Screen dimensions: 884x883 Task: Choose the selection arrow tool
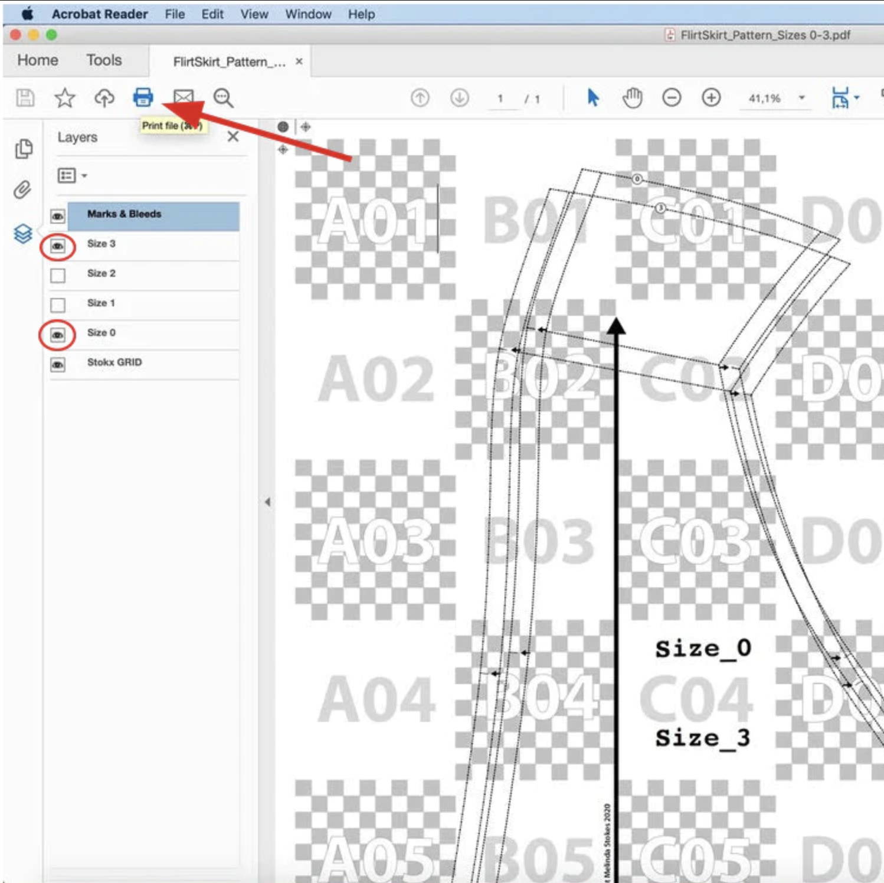click(593, 97)
